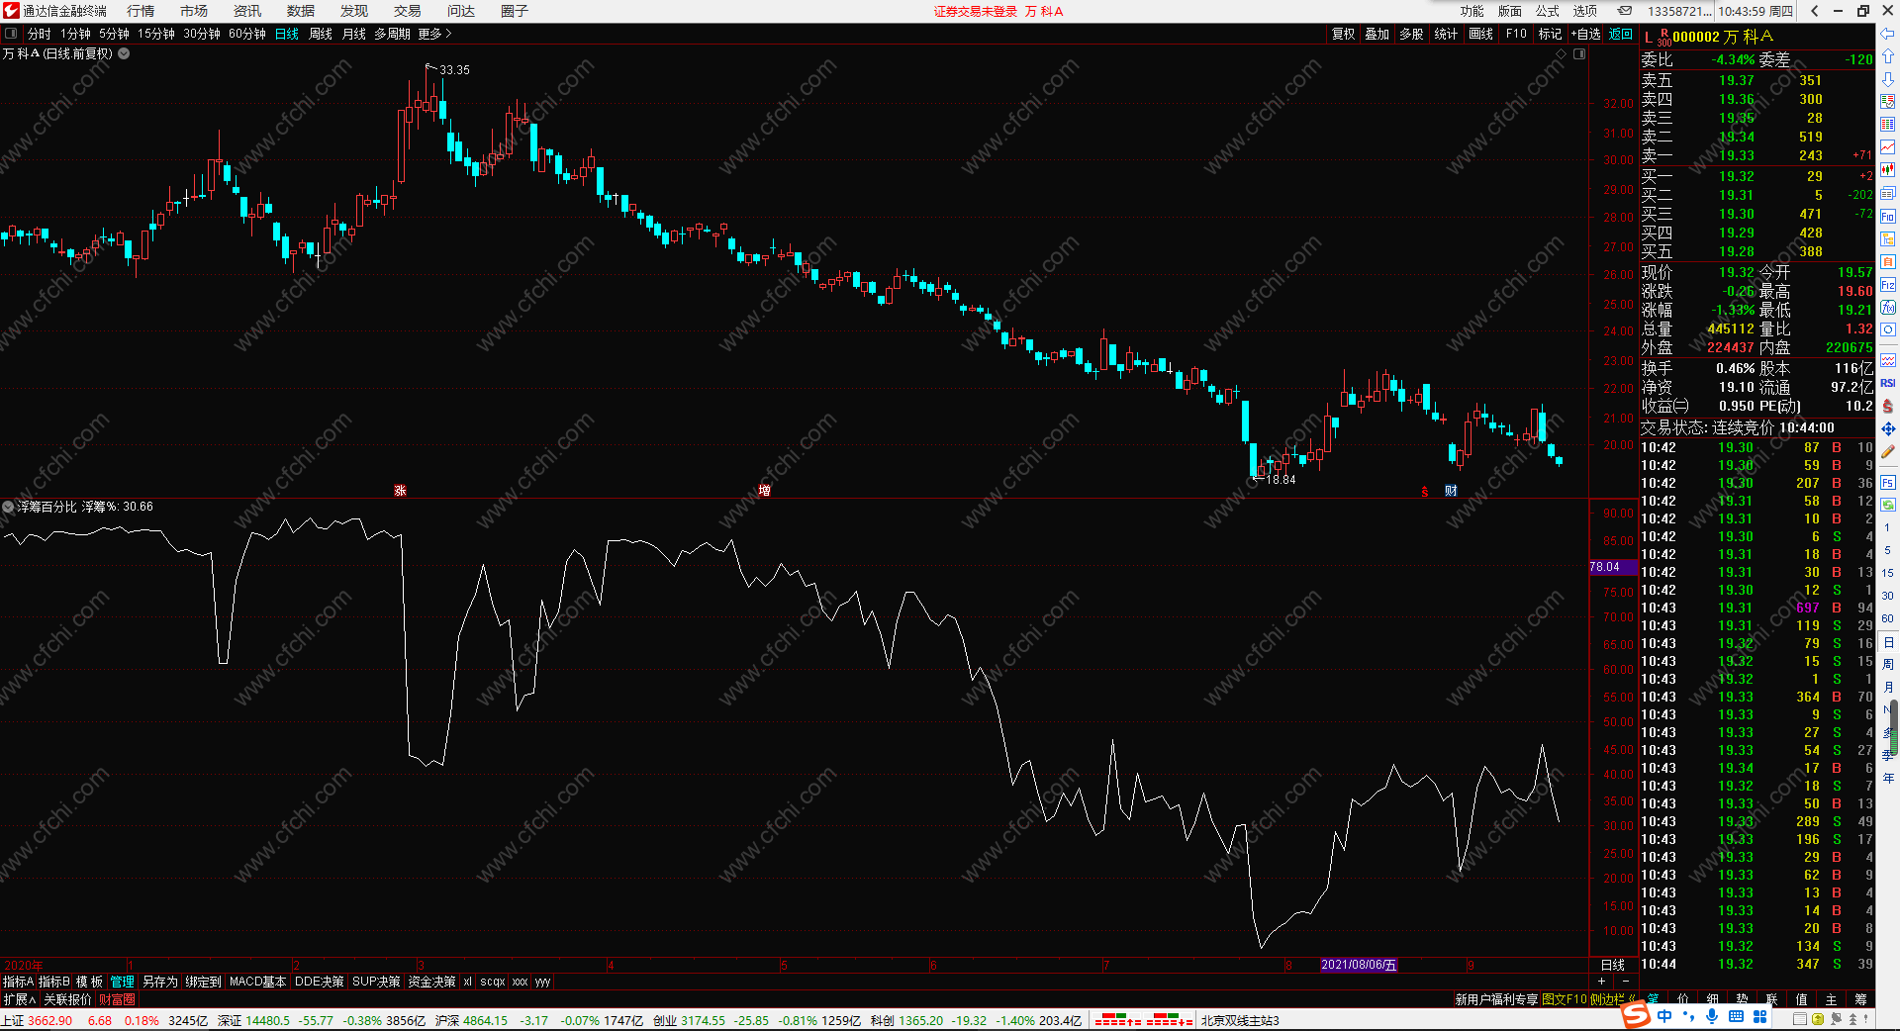Click the green refresh icon in sidebar

tap(1887, 505)
